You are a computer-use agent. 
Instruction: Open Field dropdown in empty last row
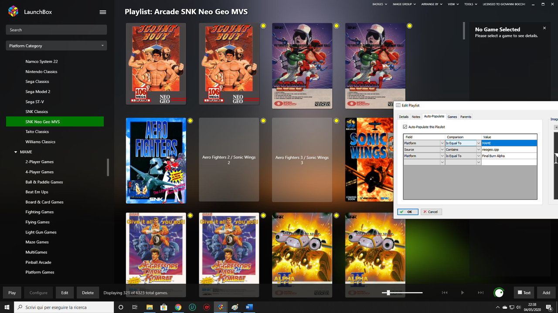[x=442, y=162]
